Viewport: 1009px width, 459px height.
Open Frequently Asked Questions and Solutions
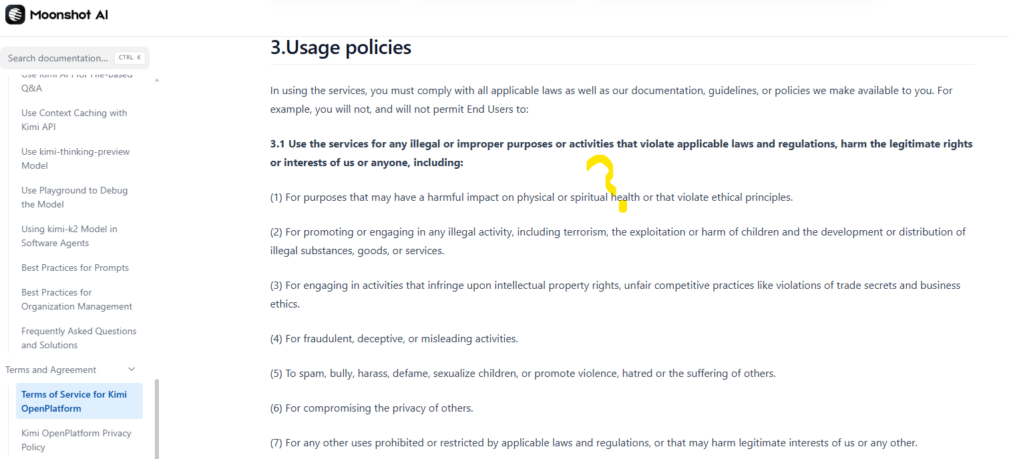79,338
